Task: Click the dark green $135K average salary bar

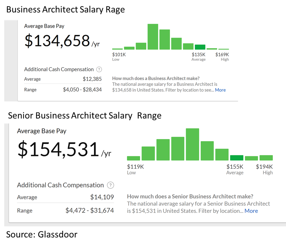Action: coord(199,47)
